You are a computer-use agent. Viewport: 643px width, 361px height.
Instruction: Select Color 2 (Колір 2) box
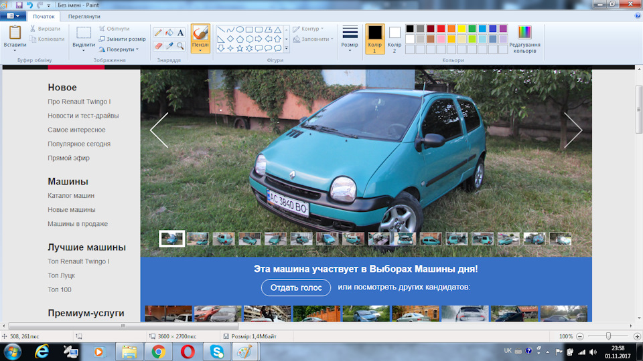pos(395,39)
